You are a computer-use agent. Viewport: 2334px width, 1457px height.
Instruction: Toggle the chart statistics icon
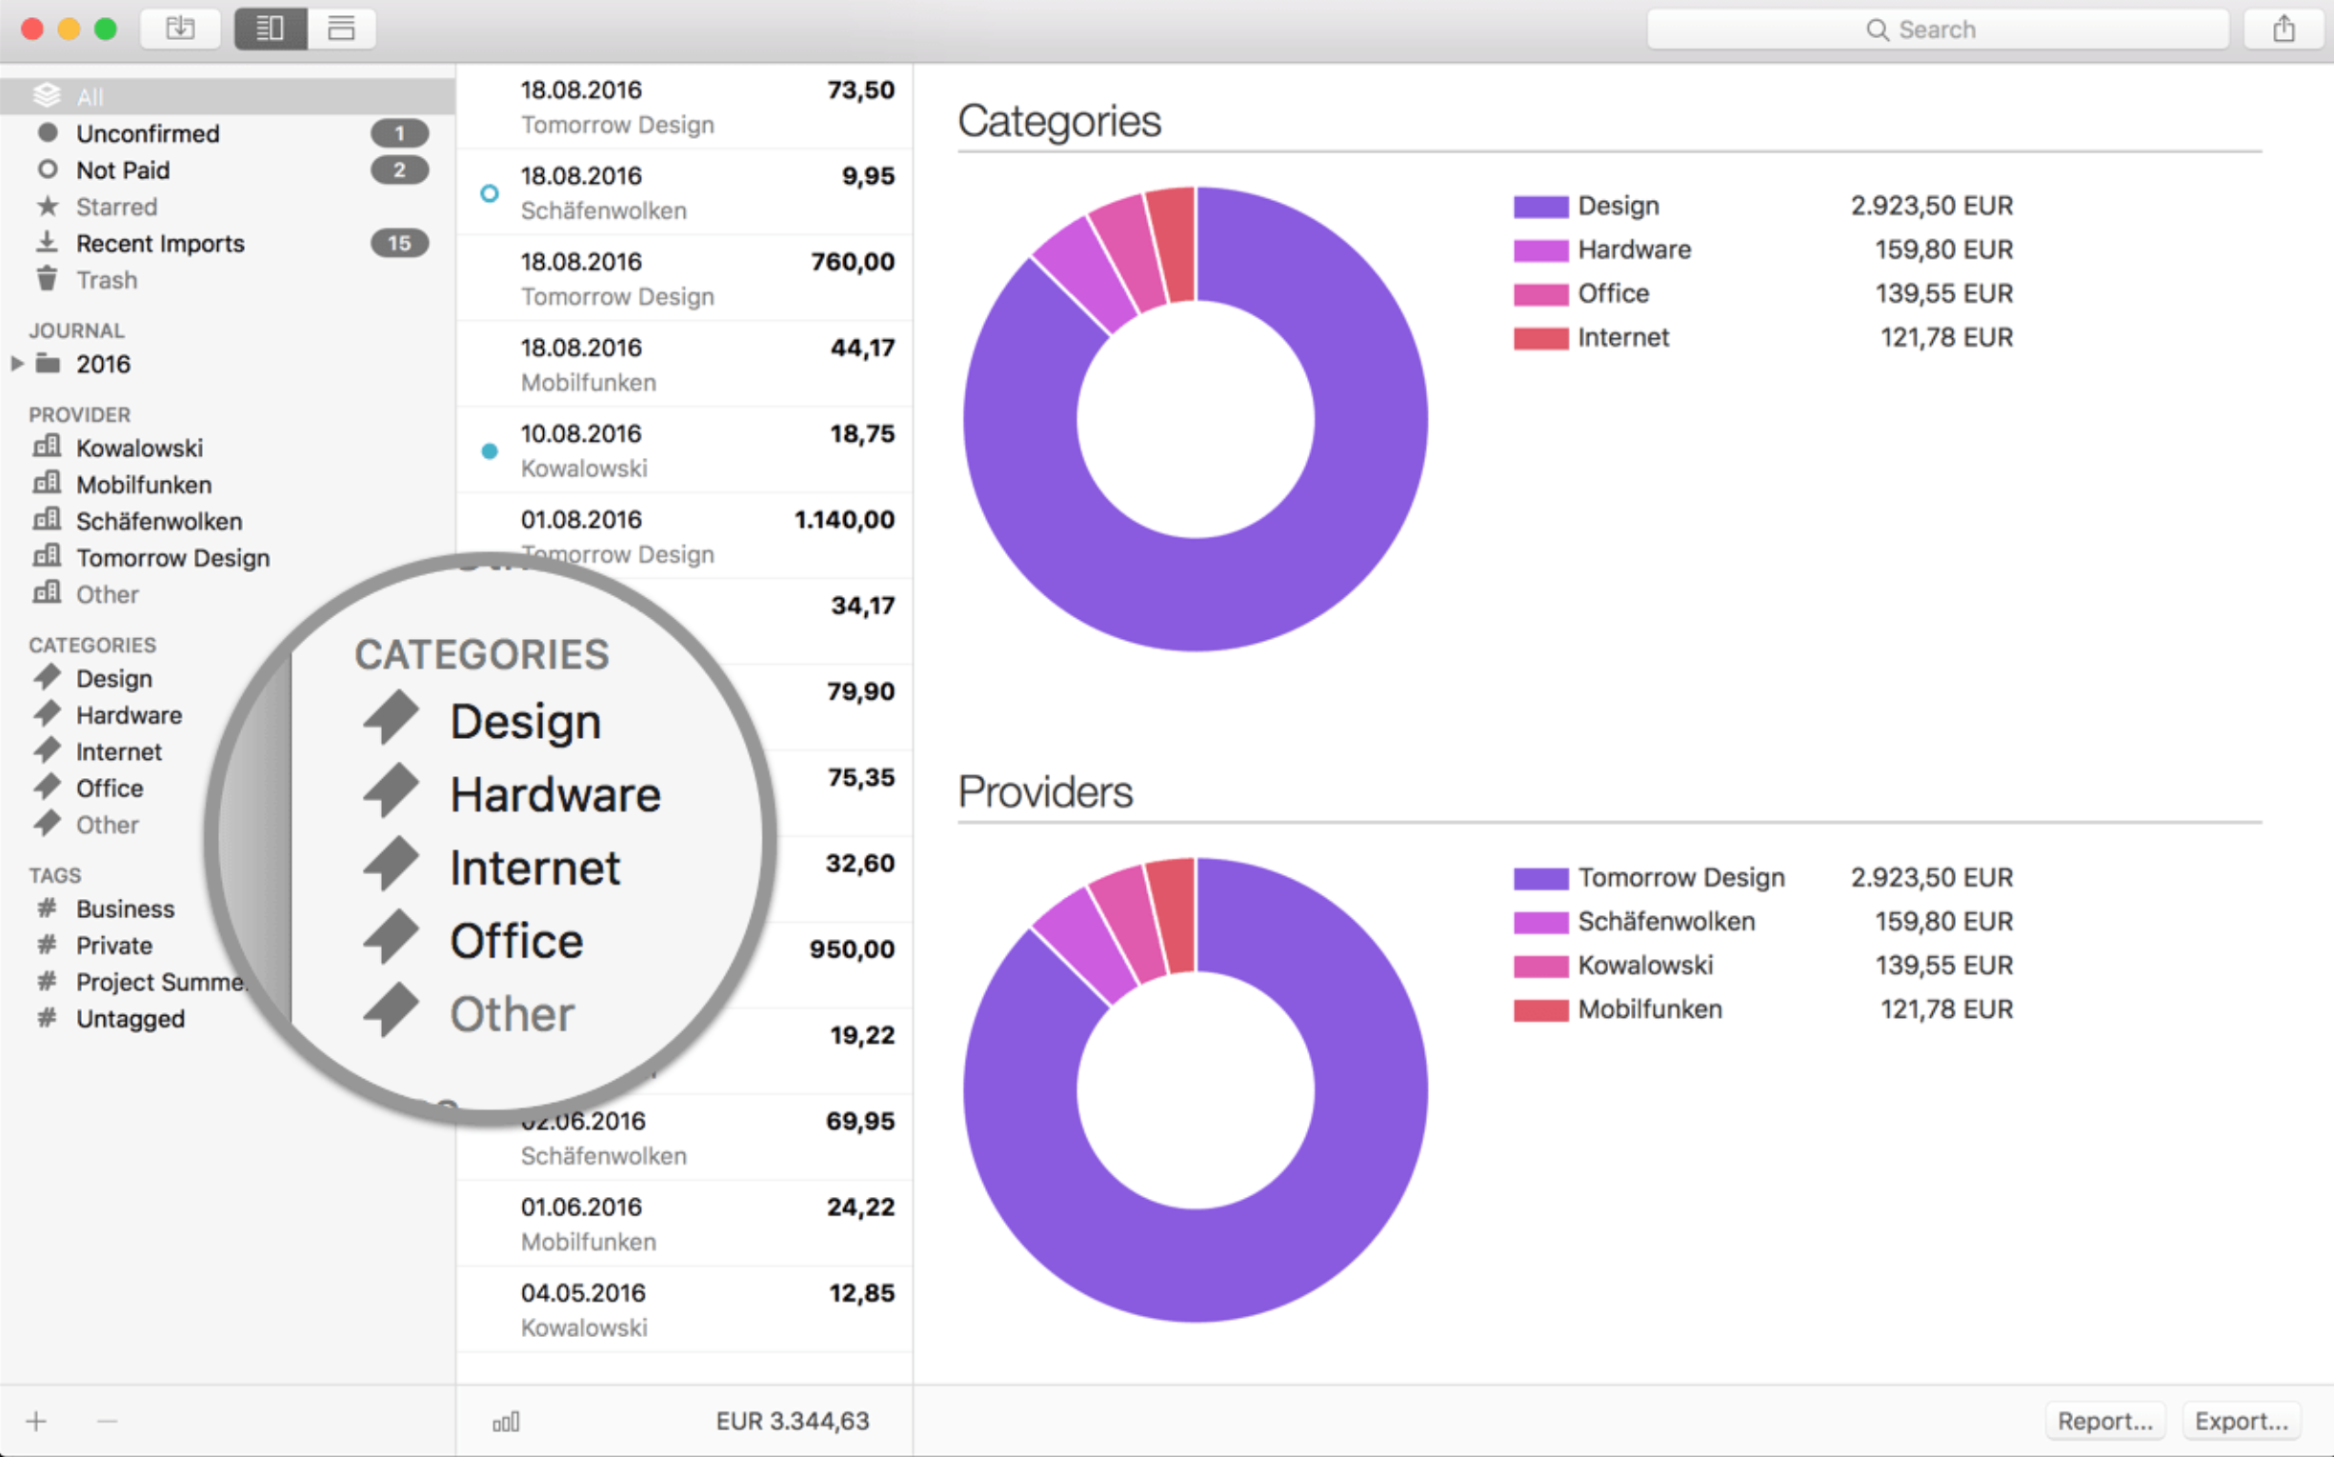pos(506,1422)
